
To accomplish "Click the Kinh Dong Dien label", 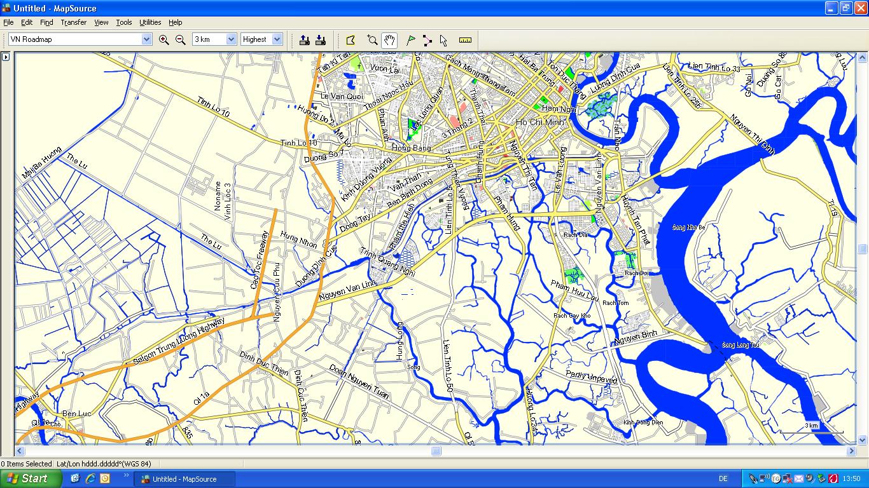I will (643, 423).
